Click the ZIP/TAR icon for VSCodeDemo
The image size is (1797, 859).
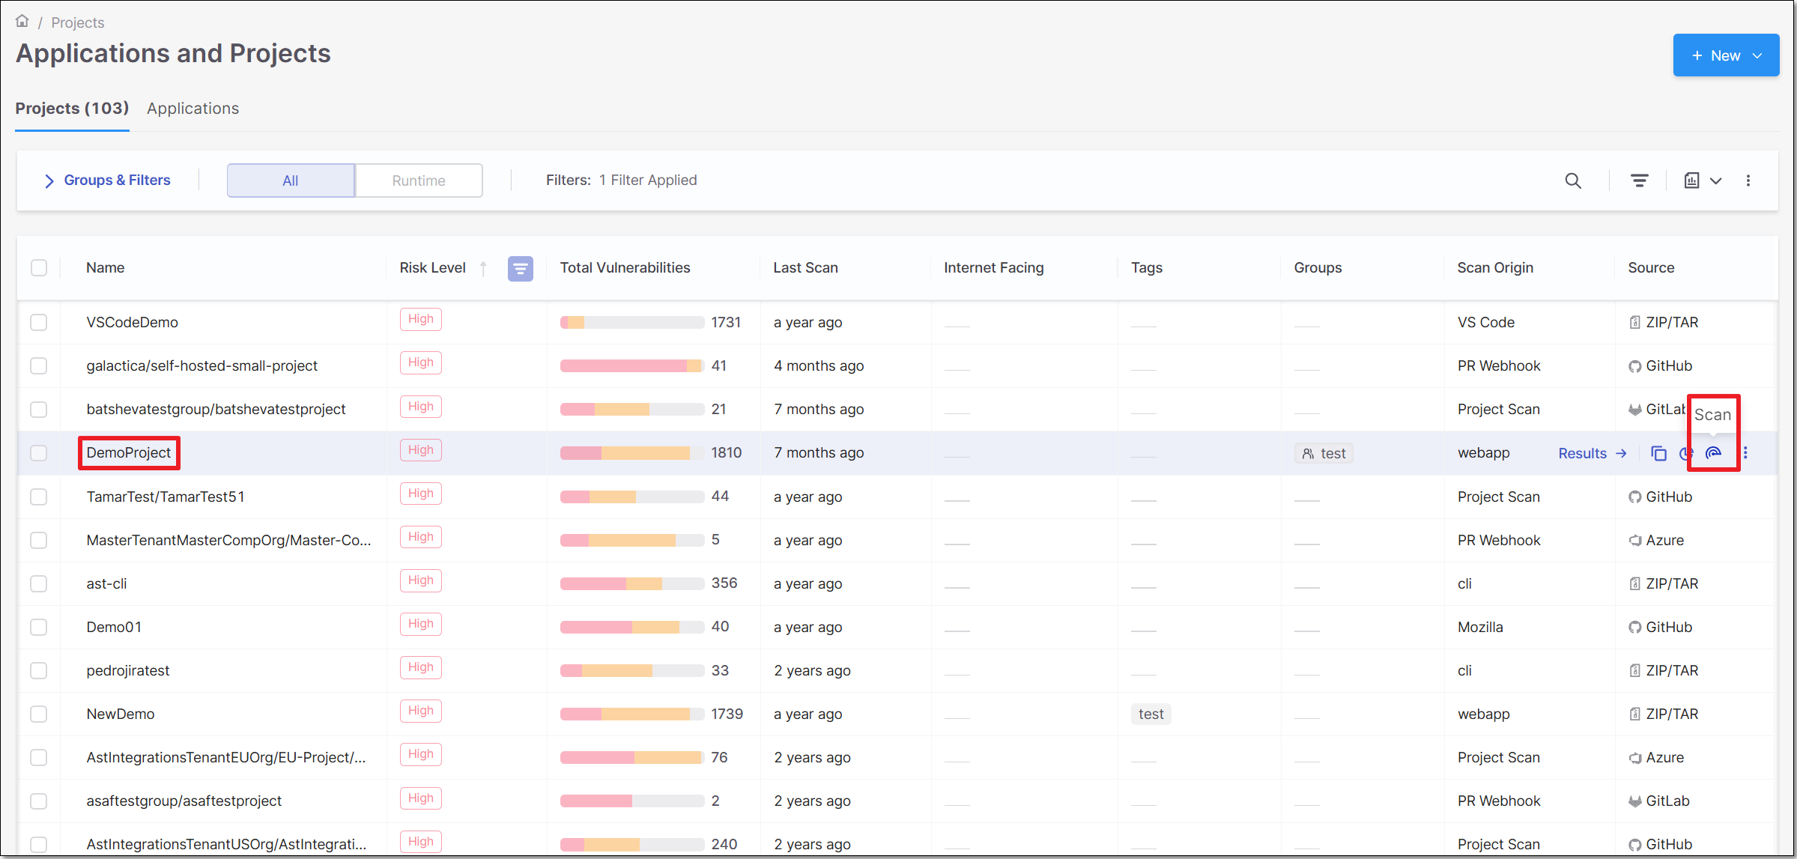[1635, 322]
